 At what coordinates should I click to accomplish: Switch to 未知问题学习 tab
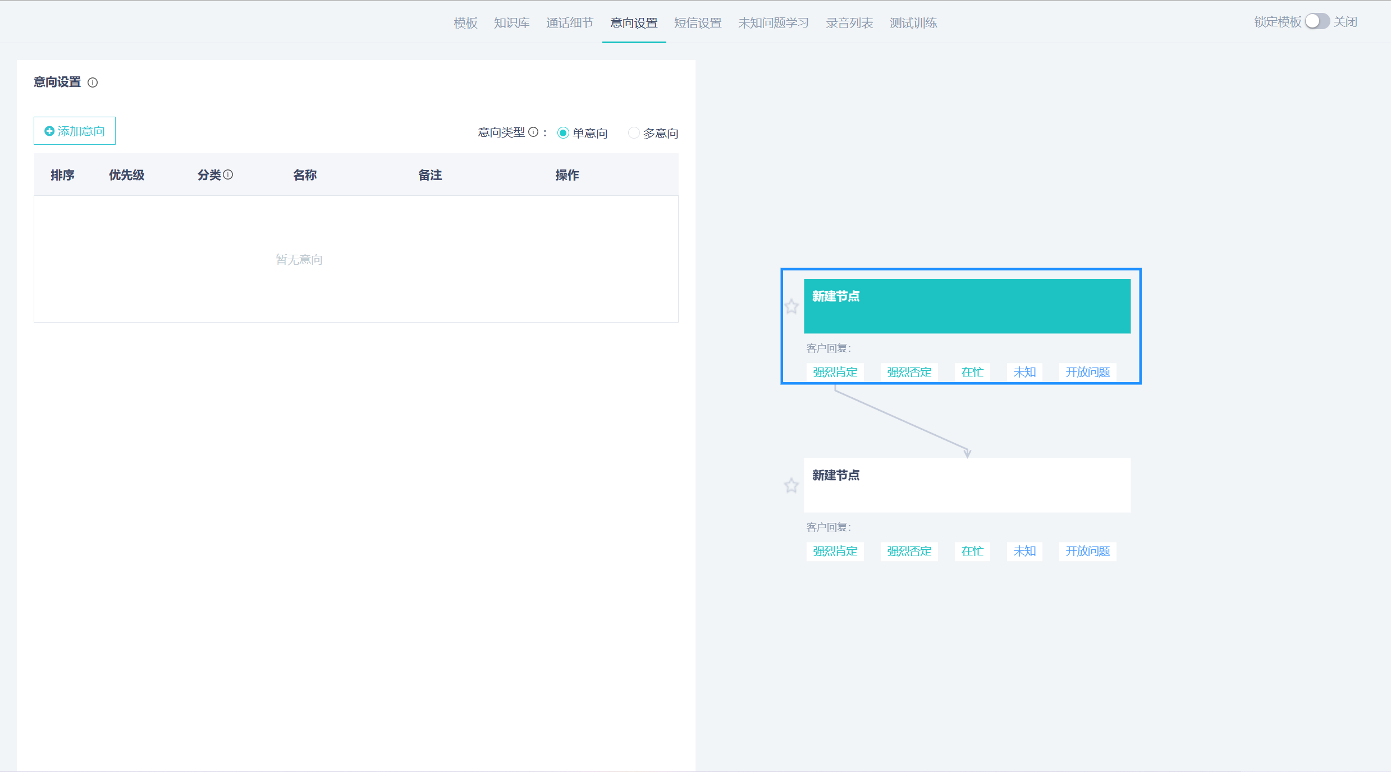774,23
